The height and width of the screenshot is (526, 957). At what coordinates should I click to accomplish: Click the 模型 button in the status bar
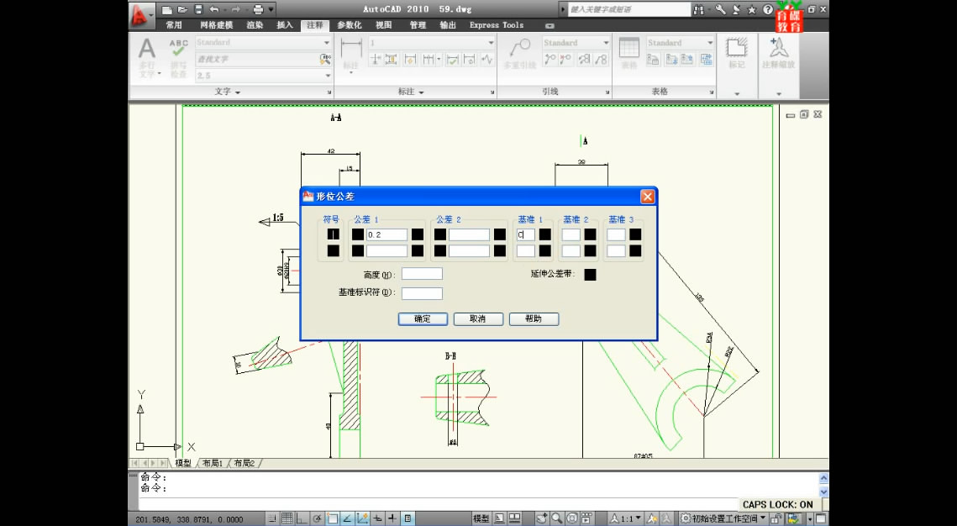(481, 518)
